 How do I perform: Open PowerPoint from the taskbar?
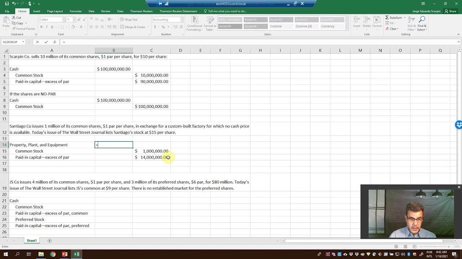[65, 254]
